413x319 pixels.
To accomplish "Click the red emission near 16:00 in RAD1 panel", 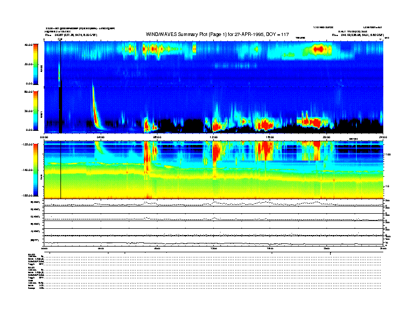I will coord(265,124).
